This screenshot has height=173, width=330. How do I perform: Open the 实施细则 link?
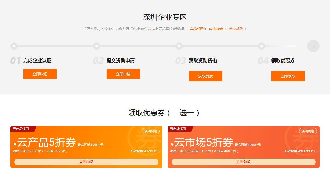tap(198, 29)
